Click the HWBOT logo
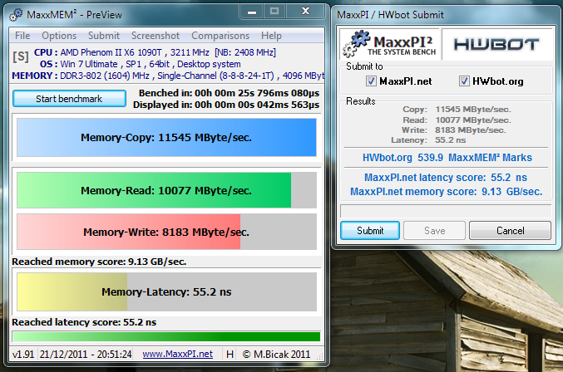This screenshot has width=563, height=372. (496, 45)
